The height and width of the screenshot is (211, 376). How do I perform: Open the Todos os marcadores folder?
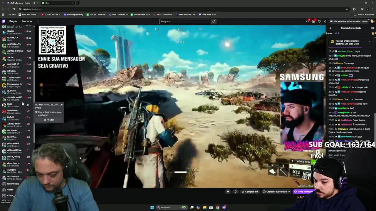[364, 14]
